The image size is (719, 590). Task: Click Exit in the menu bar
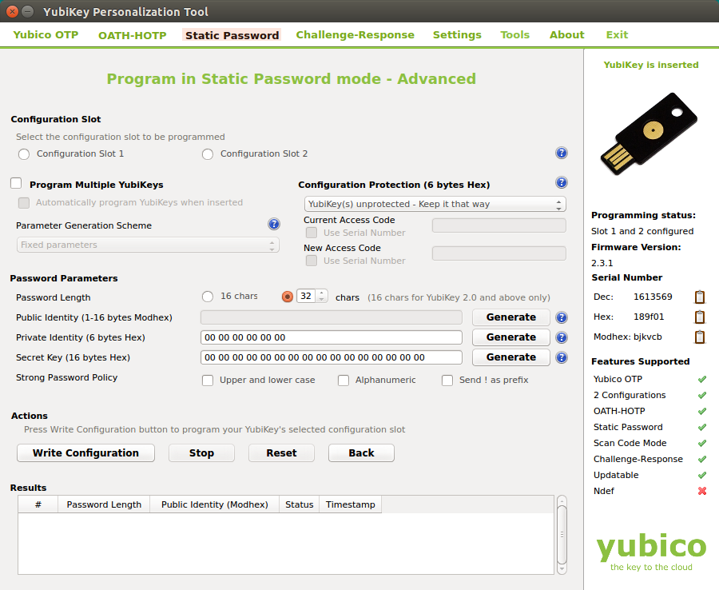coord(617,35)
